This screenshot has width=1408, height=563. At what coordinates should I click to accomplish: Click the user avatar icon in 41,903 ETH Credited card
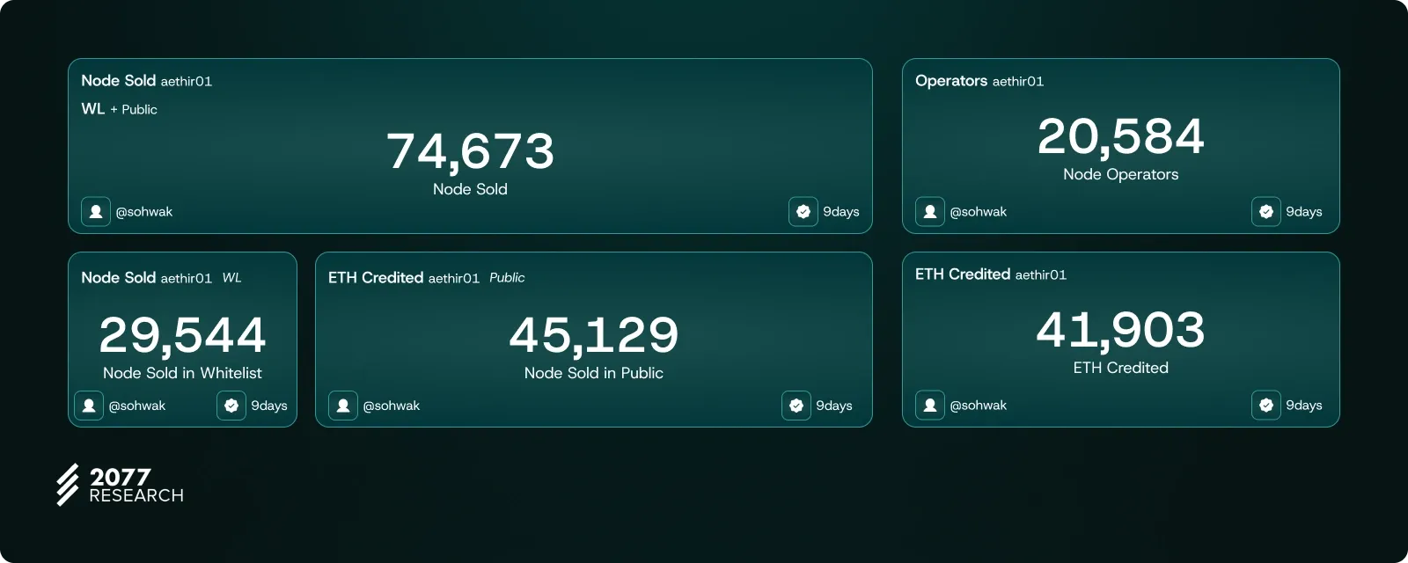click(x=930, y=406)
